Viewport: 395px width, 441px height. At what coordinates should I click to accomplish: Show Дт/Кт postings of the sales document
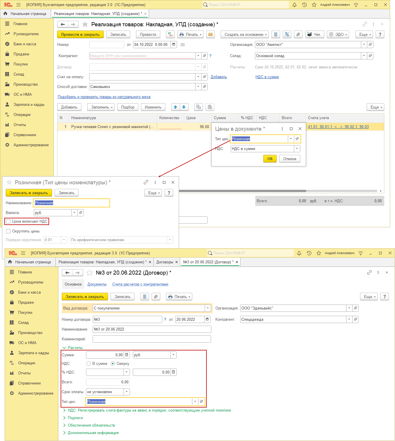pyautogui.click(x=170, y=34)
